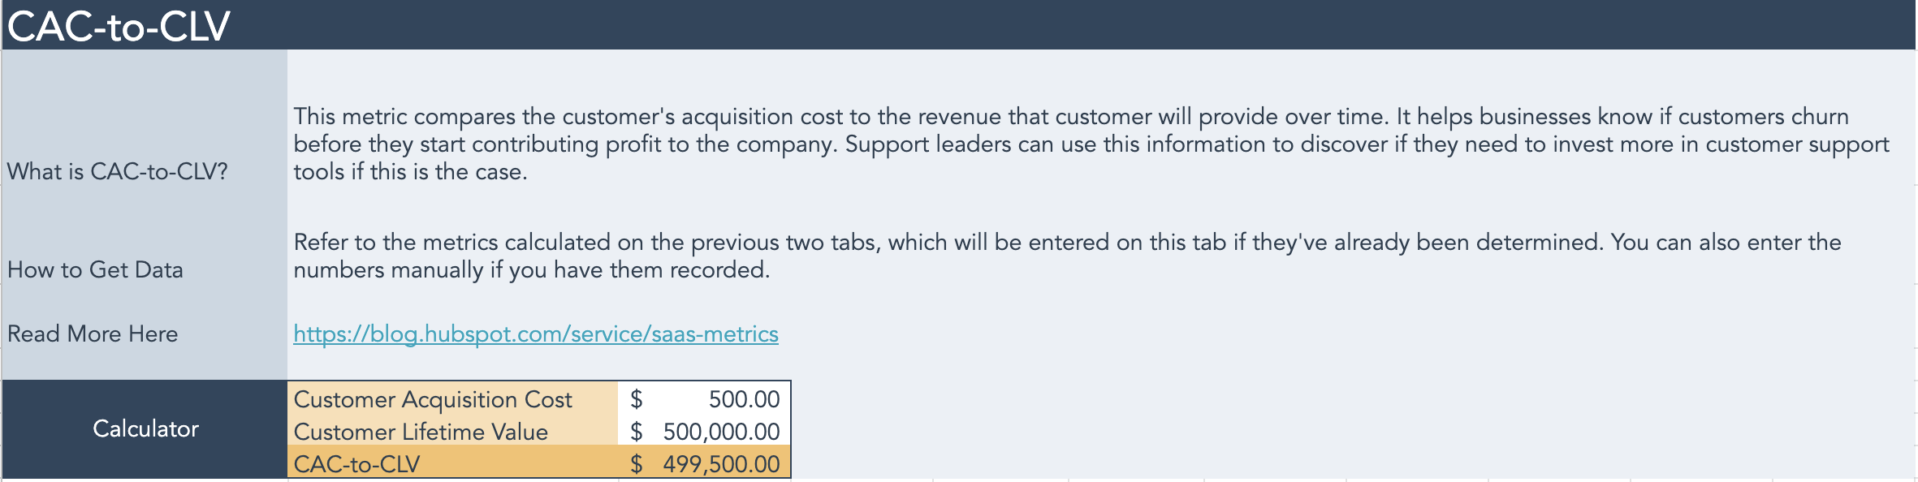The width and height of the screenshot is (1918, 482).
Task: Select the empty cell right of 500.00 value
Action: [861, 399]
